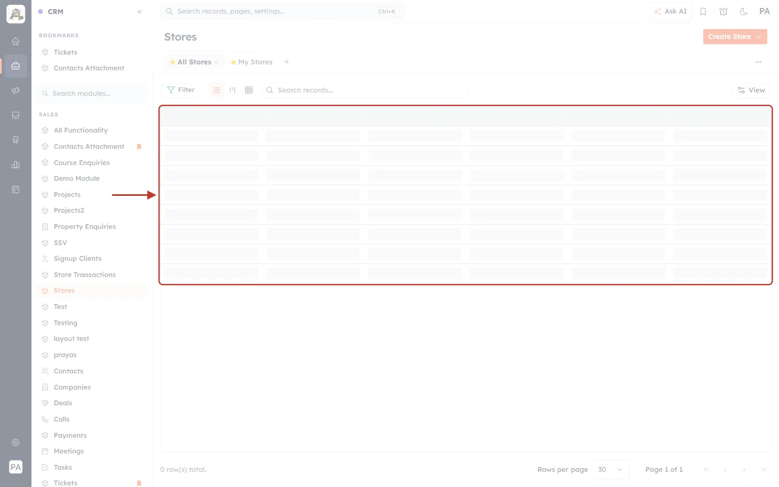Open the megaphone marketing icon in rail
The image size is (779, 487).
pyautogui.click(x=16, y=90)
